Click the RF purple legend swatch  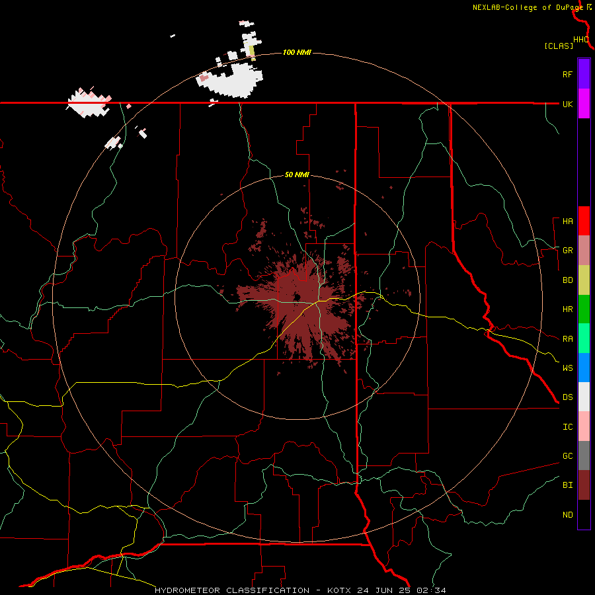(584, 74)
